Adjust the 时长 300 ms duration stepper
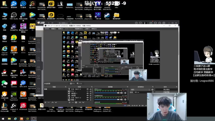The height and width of the screenshot is (121, 215). point(153,92)
